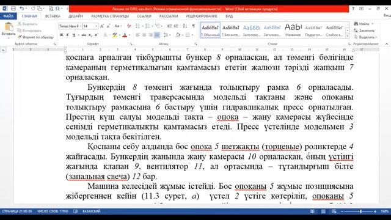Switch to the РЕЦЕНЗИРОВАНИЕ tab
The image size is (391, 220).
pyautogui.click(x=202, y=16)
